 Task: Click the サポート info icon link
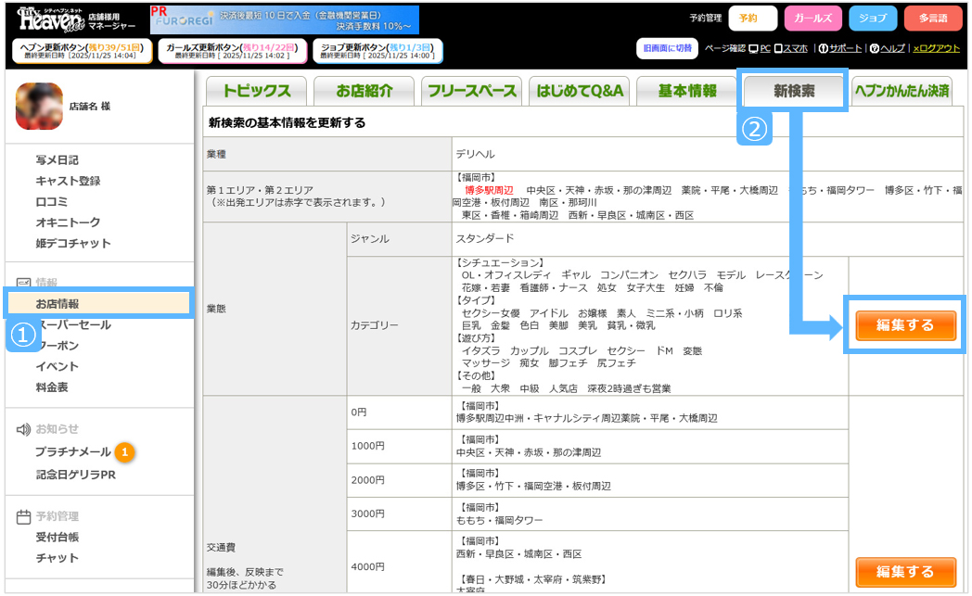coord(840,48)
